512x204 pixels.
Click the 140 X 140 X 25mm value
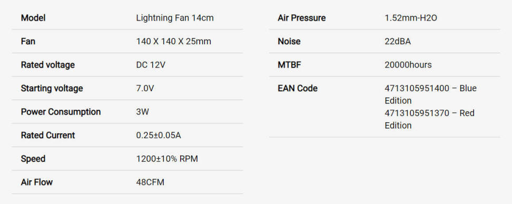(173, 41)
